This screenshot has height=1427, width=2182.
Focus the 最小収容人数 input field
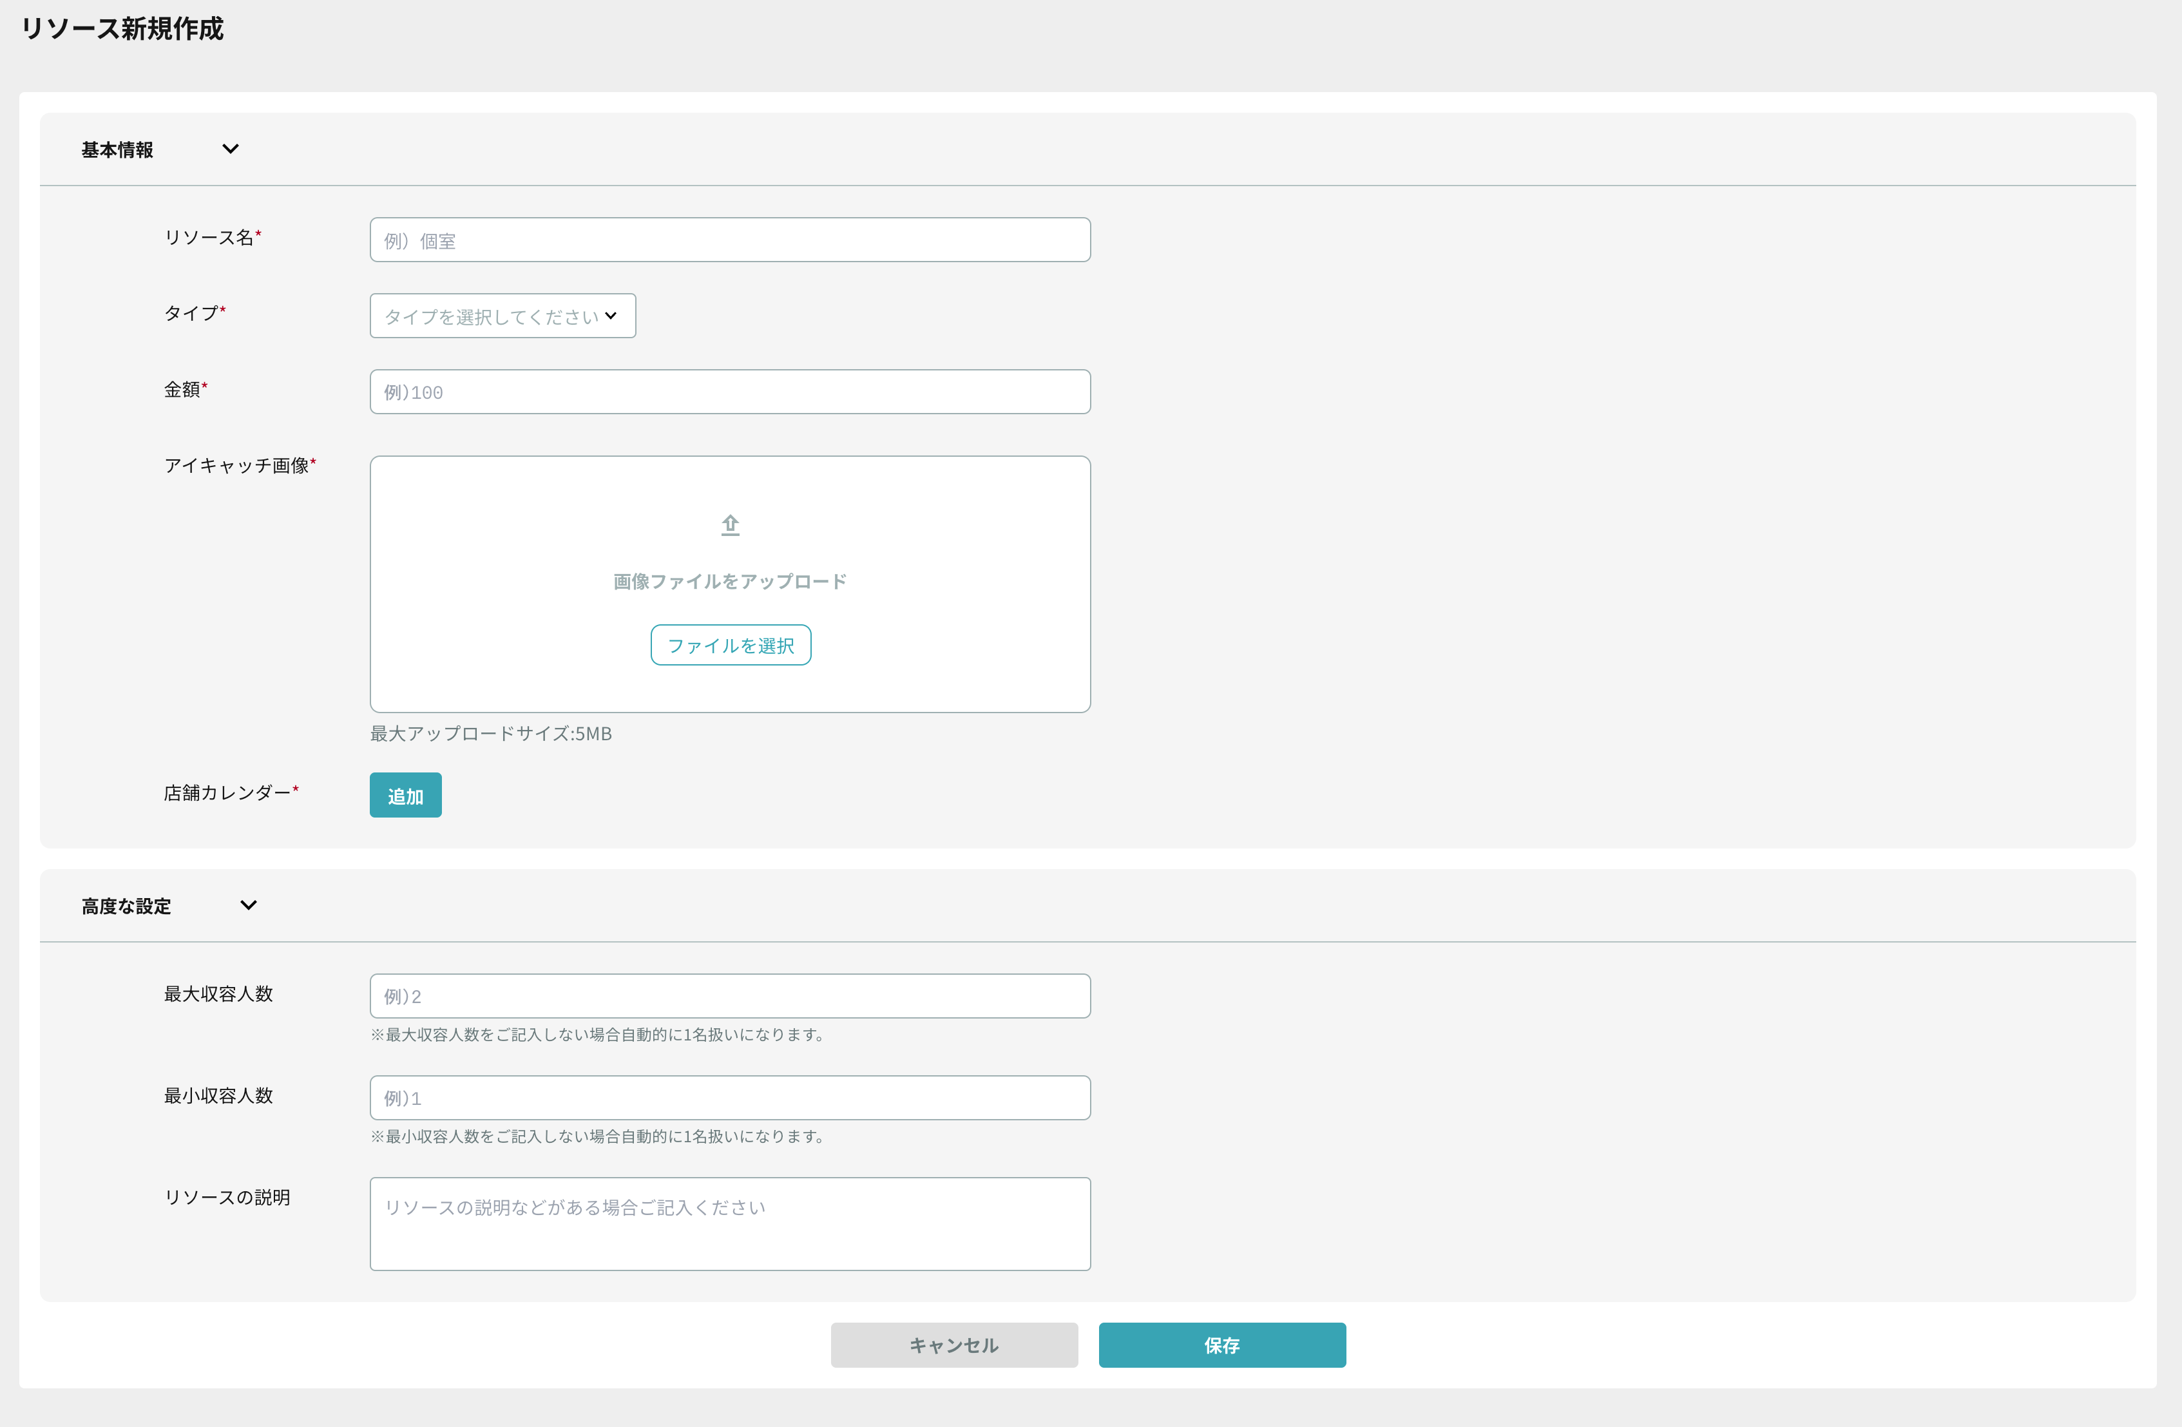point(730,1098)
